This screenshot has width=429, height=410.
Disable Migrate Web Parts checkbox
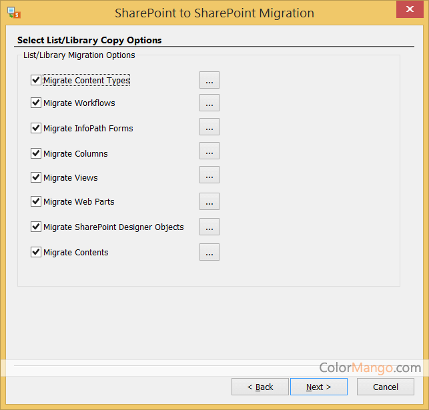(36, 201)
